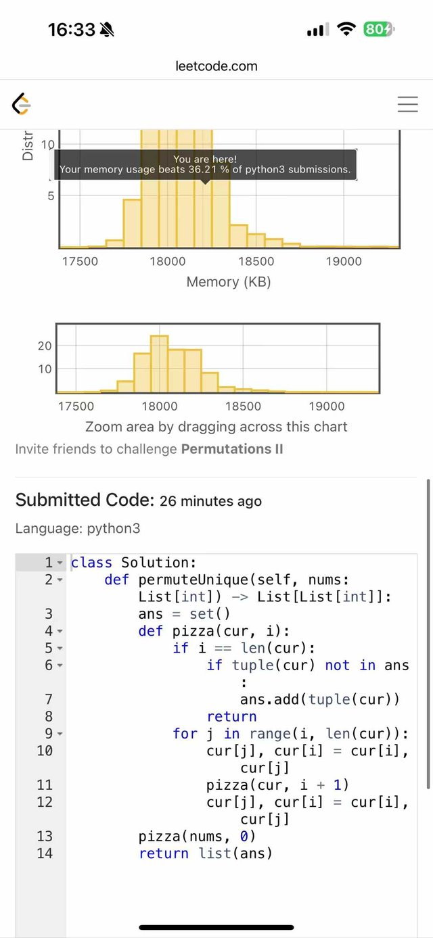Open the LeetCode logo home link

coord(22,104)
